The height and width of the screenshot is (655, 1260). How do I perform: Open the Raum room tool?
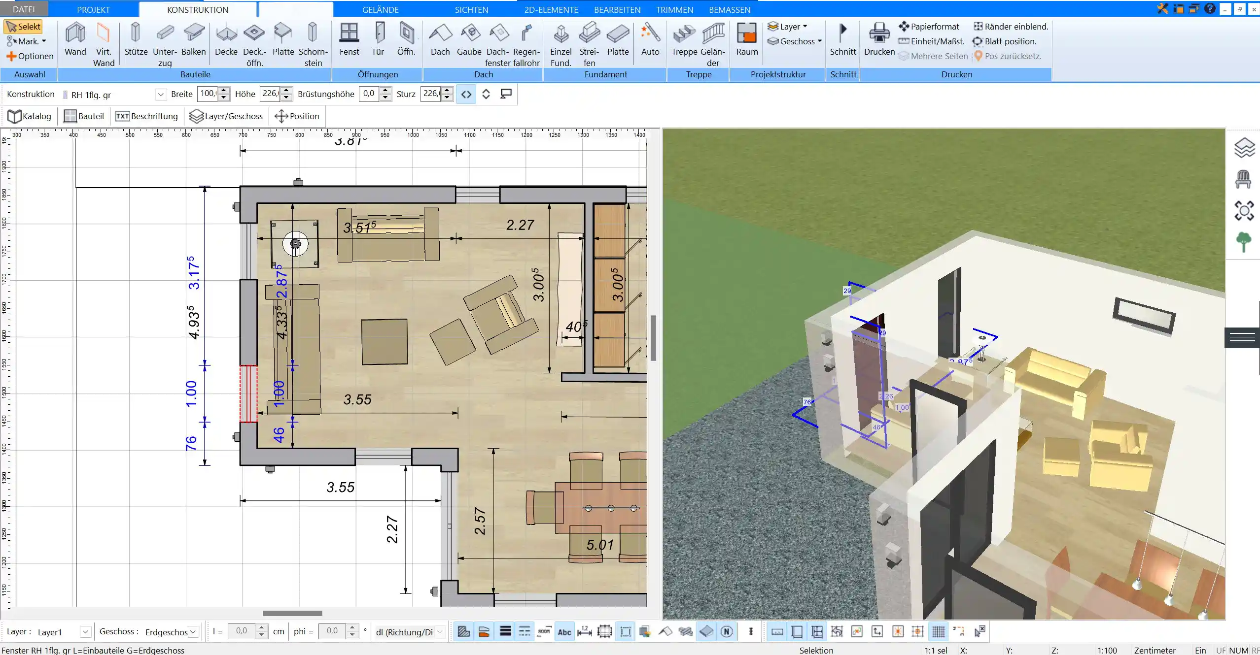pyautogui.click(x=747, y=39)
